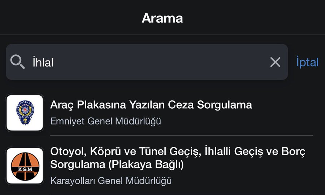This screenshot has height=195, width=325.
Task: Tap the Polis emblem icon
Action: tap(25, 113)
